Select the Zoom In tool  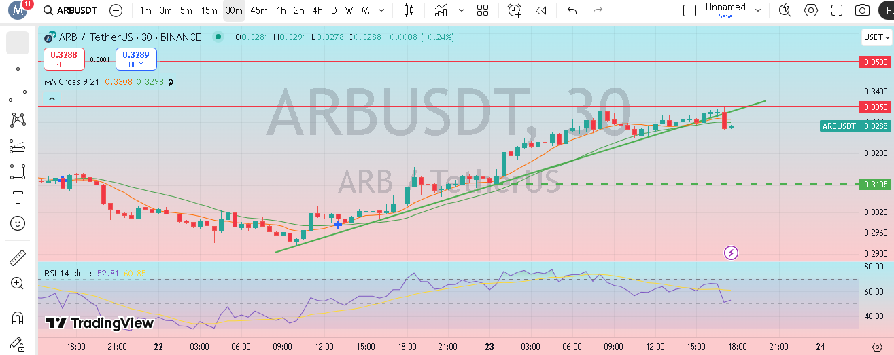click(x=18, y=283)
